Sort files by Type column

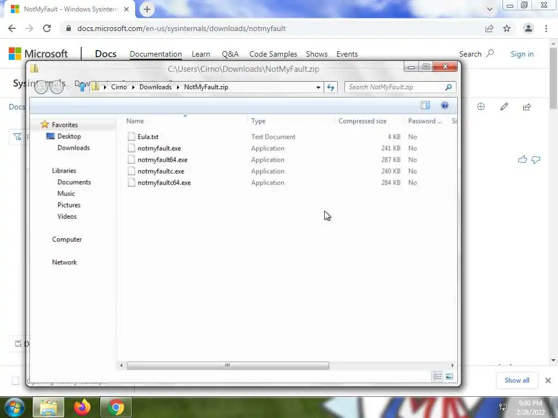[x=258, y=121]
